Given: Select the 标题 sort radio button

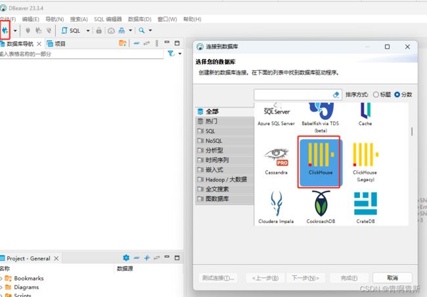Looking at the screenshot, I should pyautogui.click(x=376, y=94).
